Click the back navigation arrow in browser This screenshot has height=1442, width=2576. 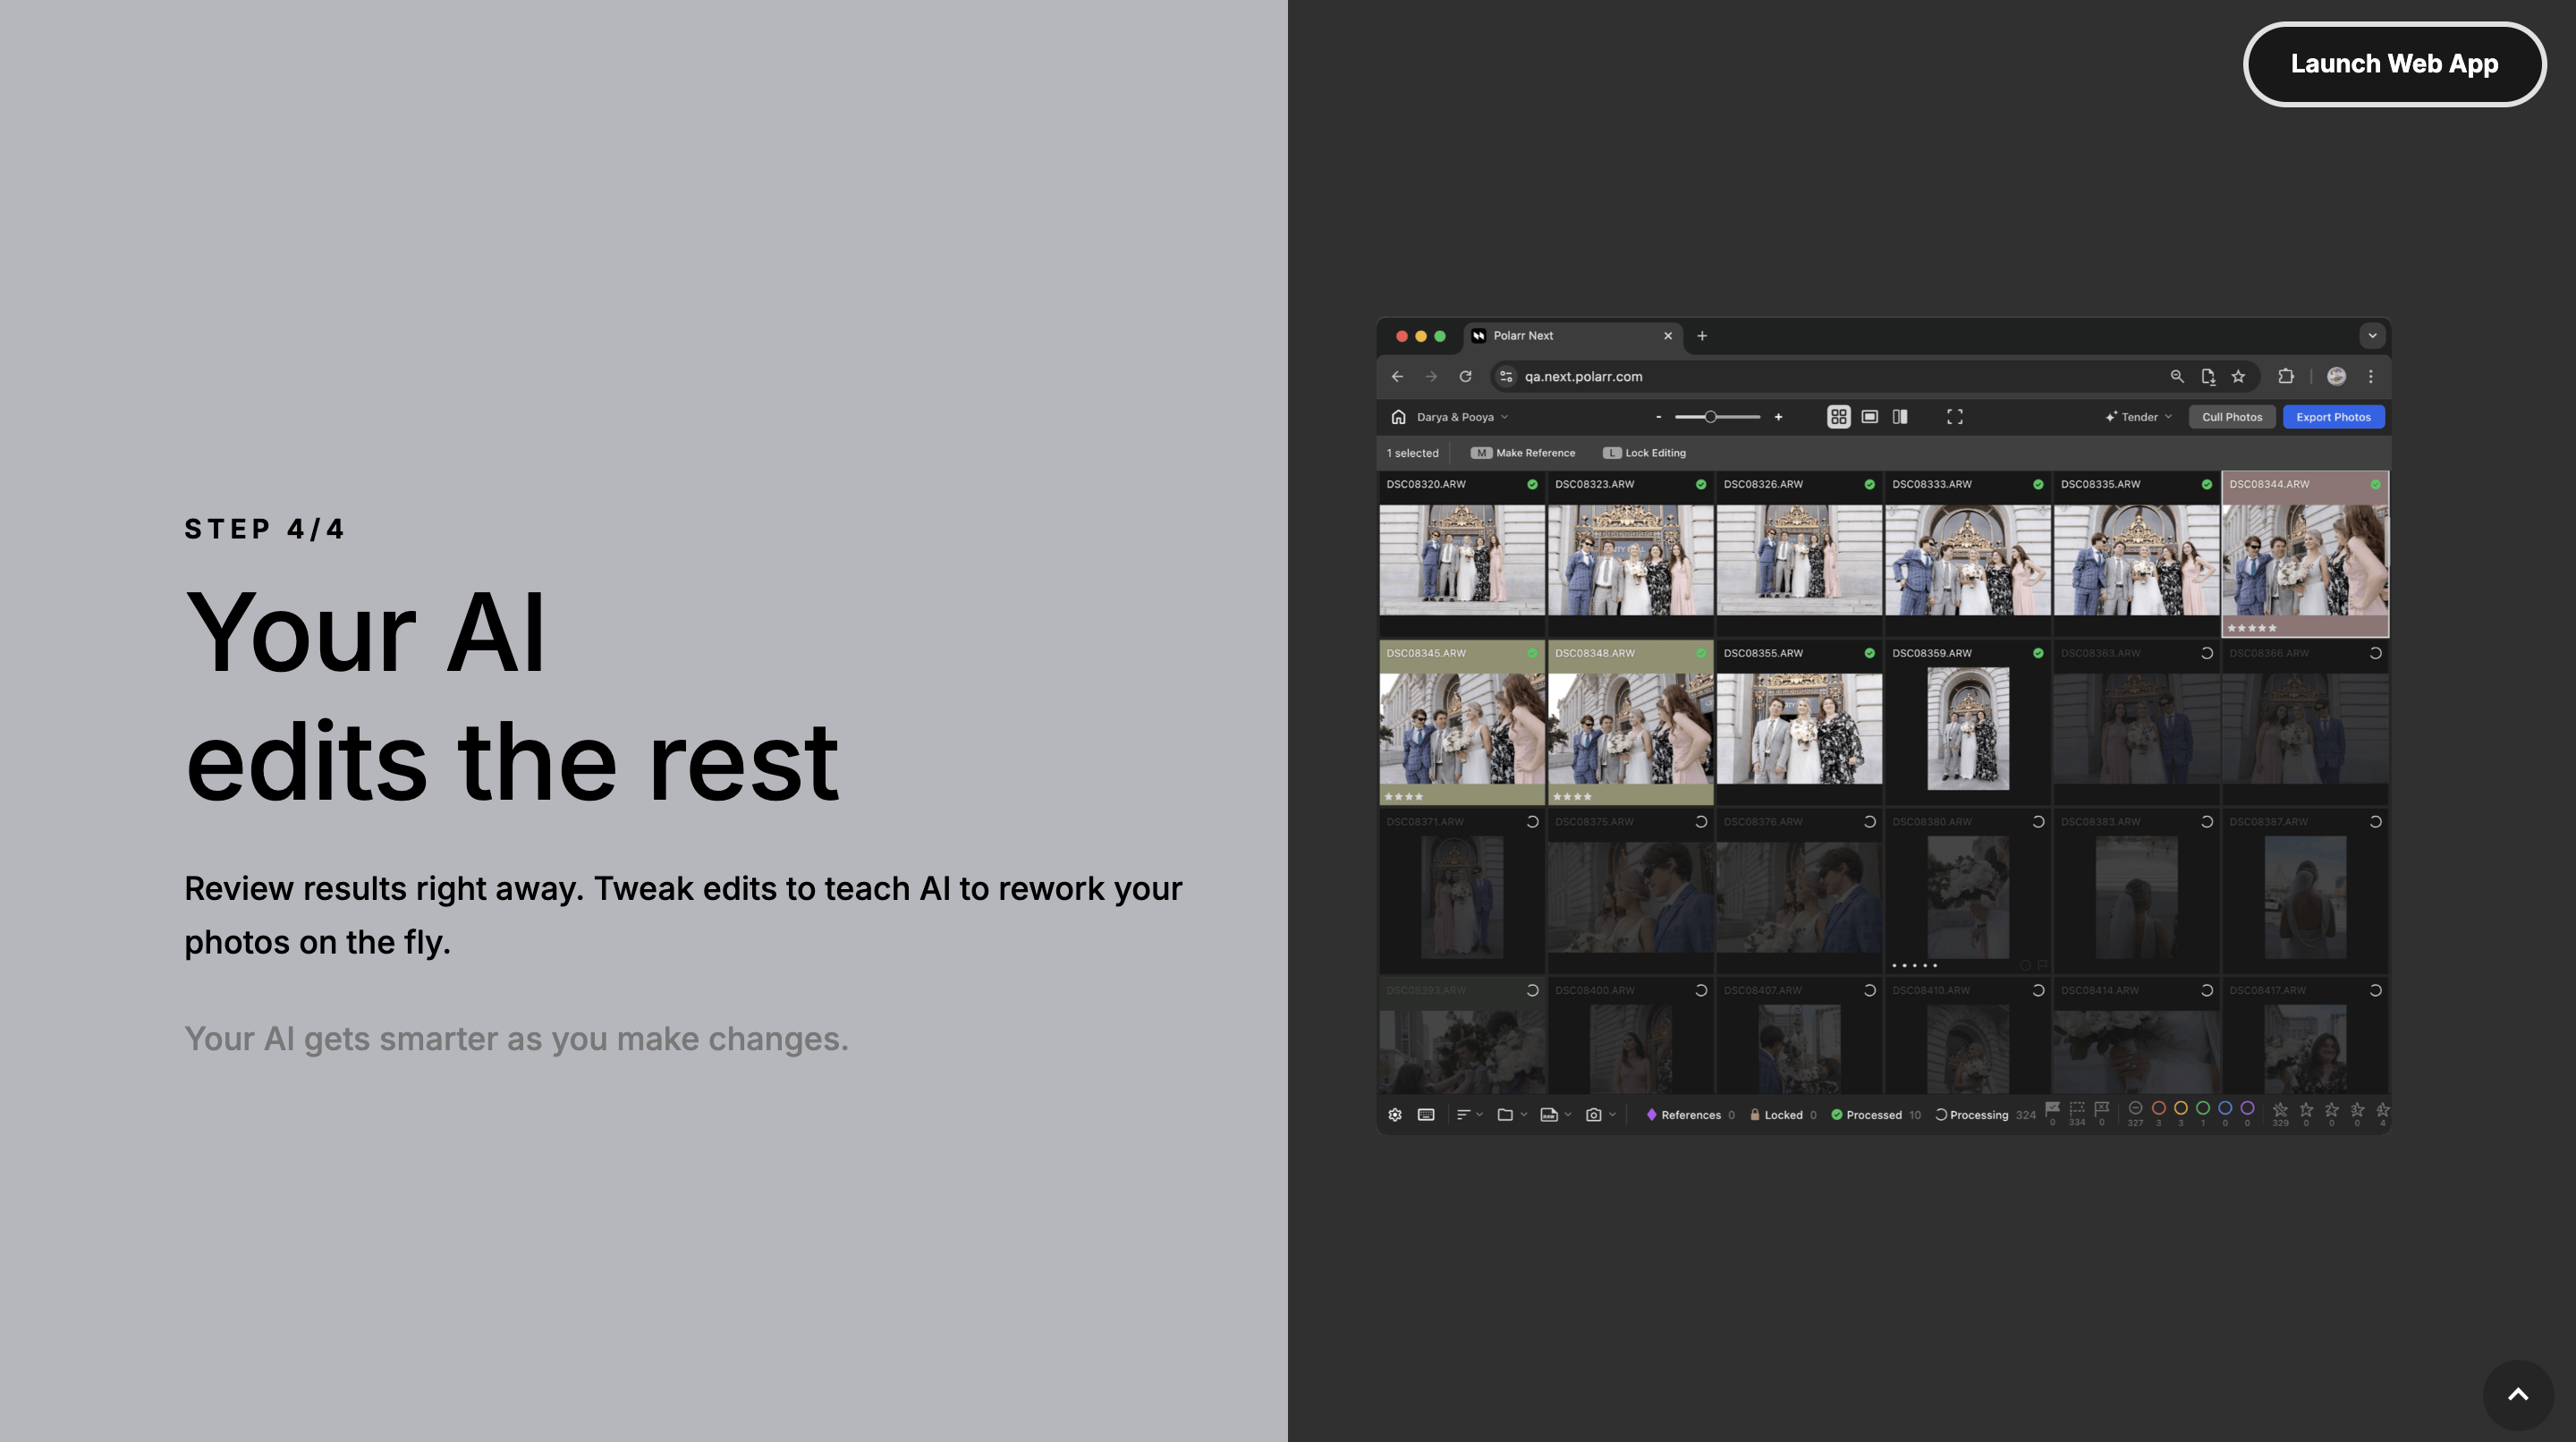(x=1398, y=375)
